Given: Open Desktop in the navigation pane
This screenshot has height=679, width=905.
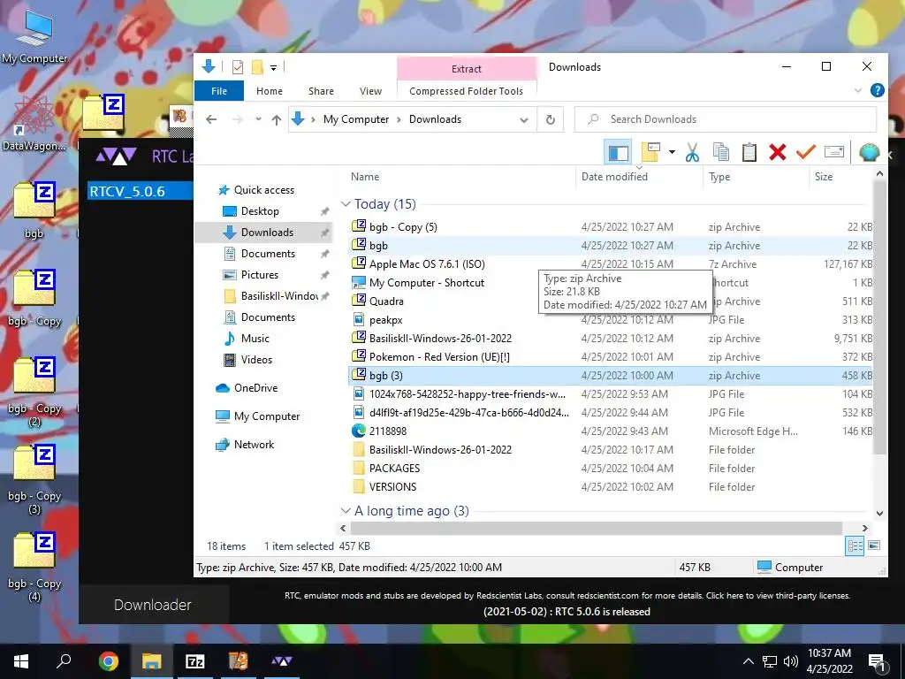Looking at the screenshot, I should pos(260,211).
